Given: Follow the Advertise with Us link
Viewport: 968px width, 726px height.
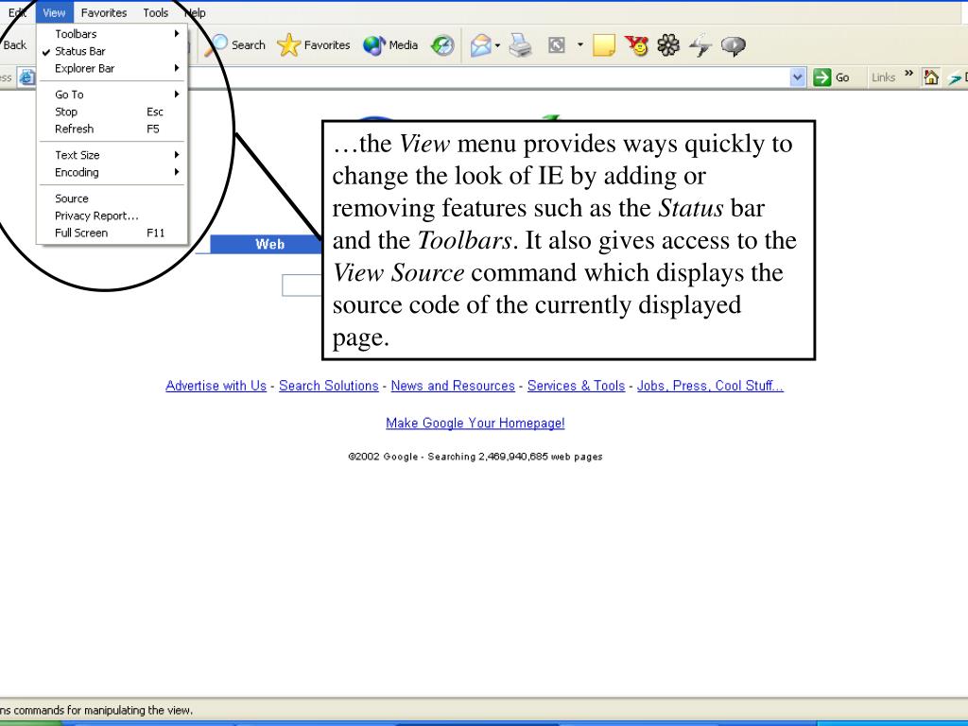Looking at the screenshot, I should [216, 386].
